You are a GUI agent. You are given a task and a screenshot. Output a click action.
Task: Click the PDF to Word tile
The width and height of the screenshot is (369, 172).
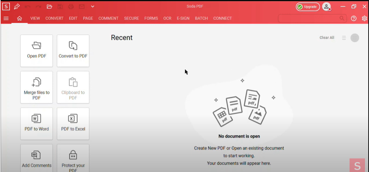[x=36, y=124]
